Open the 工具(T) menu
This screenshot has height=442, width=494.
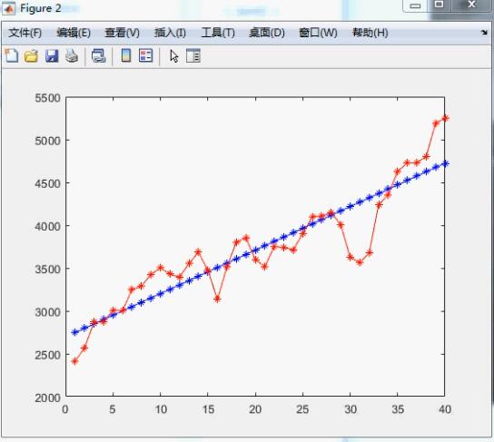[218, 33]
